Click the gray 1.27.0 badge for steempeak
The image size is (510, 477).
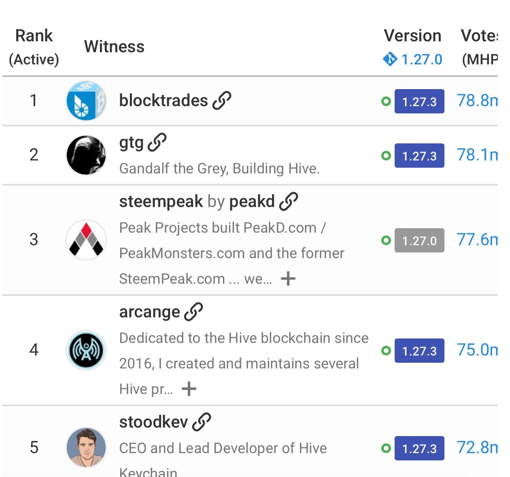419,241
